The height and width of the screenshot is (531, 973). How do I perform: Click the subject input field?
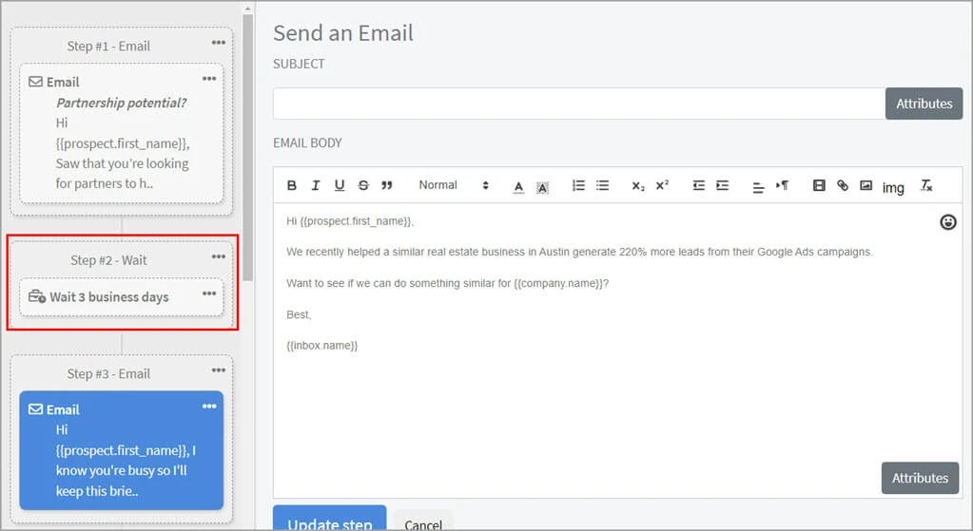[x=579, y=104]
